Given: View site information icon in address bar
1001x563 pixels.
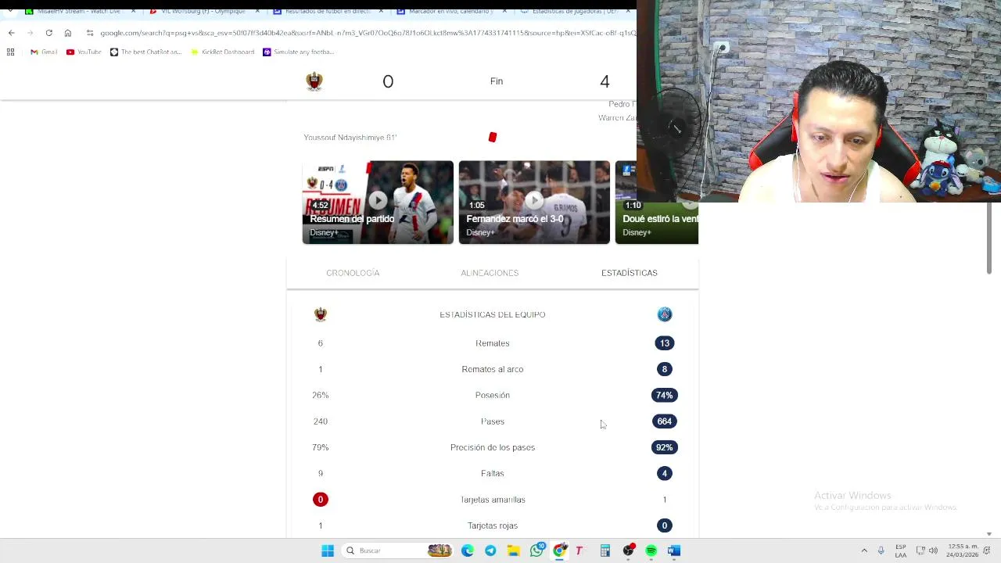Looking at the screenshot, I should point(90,33).
